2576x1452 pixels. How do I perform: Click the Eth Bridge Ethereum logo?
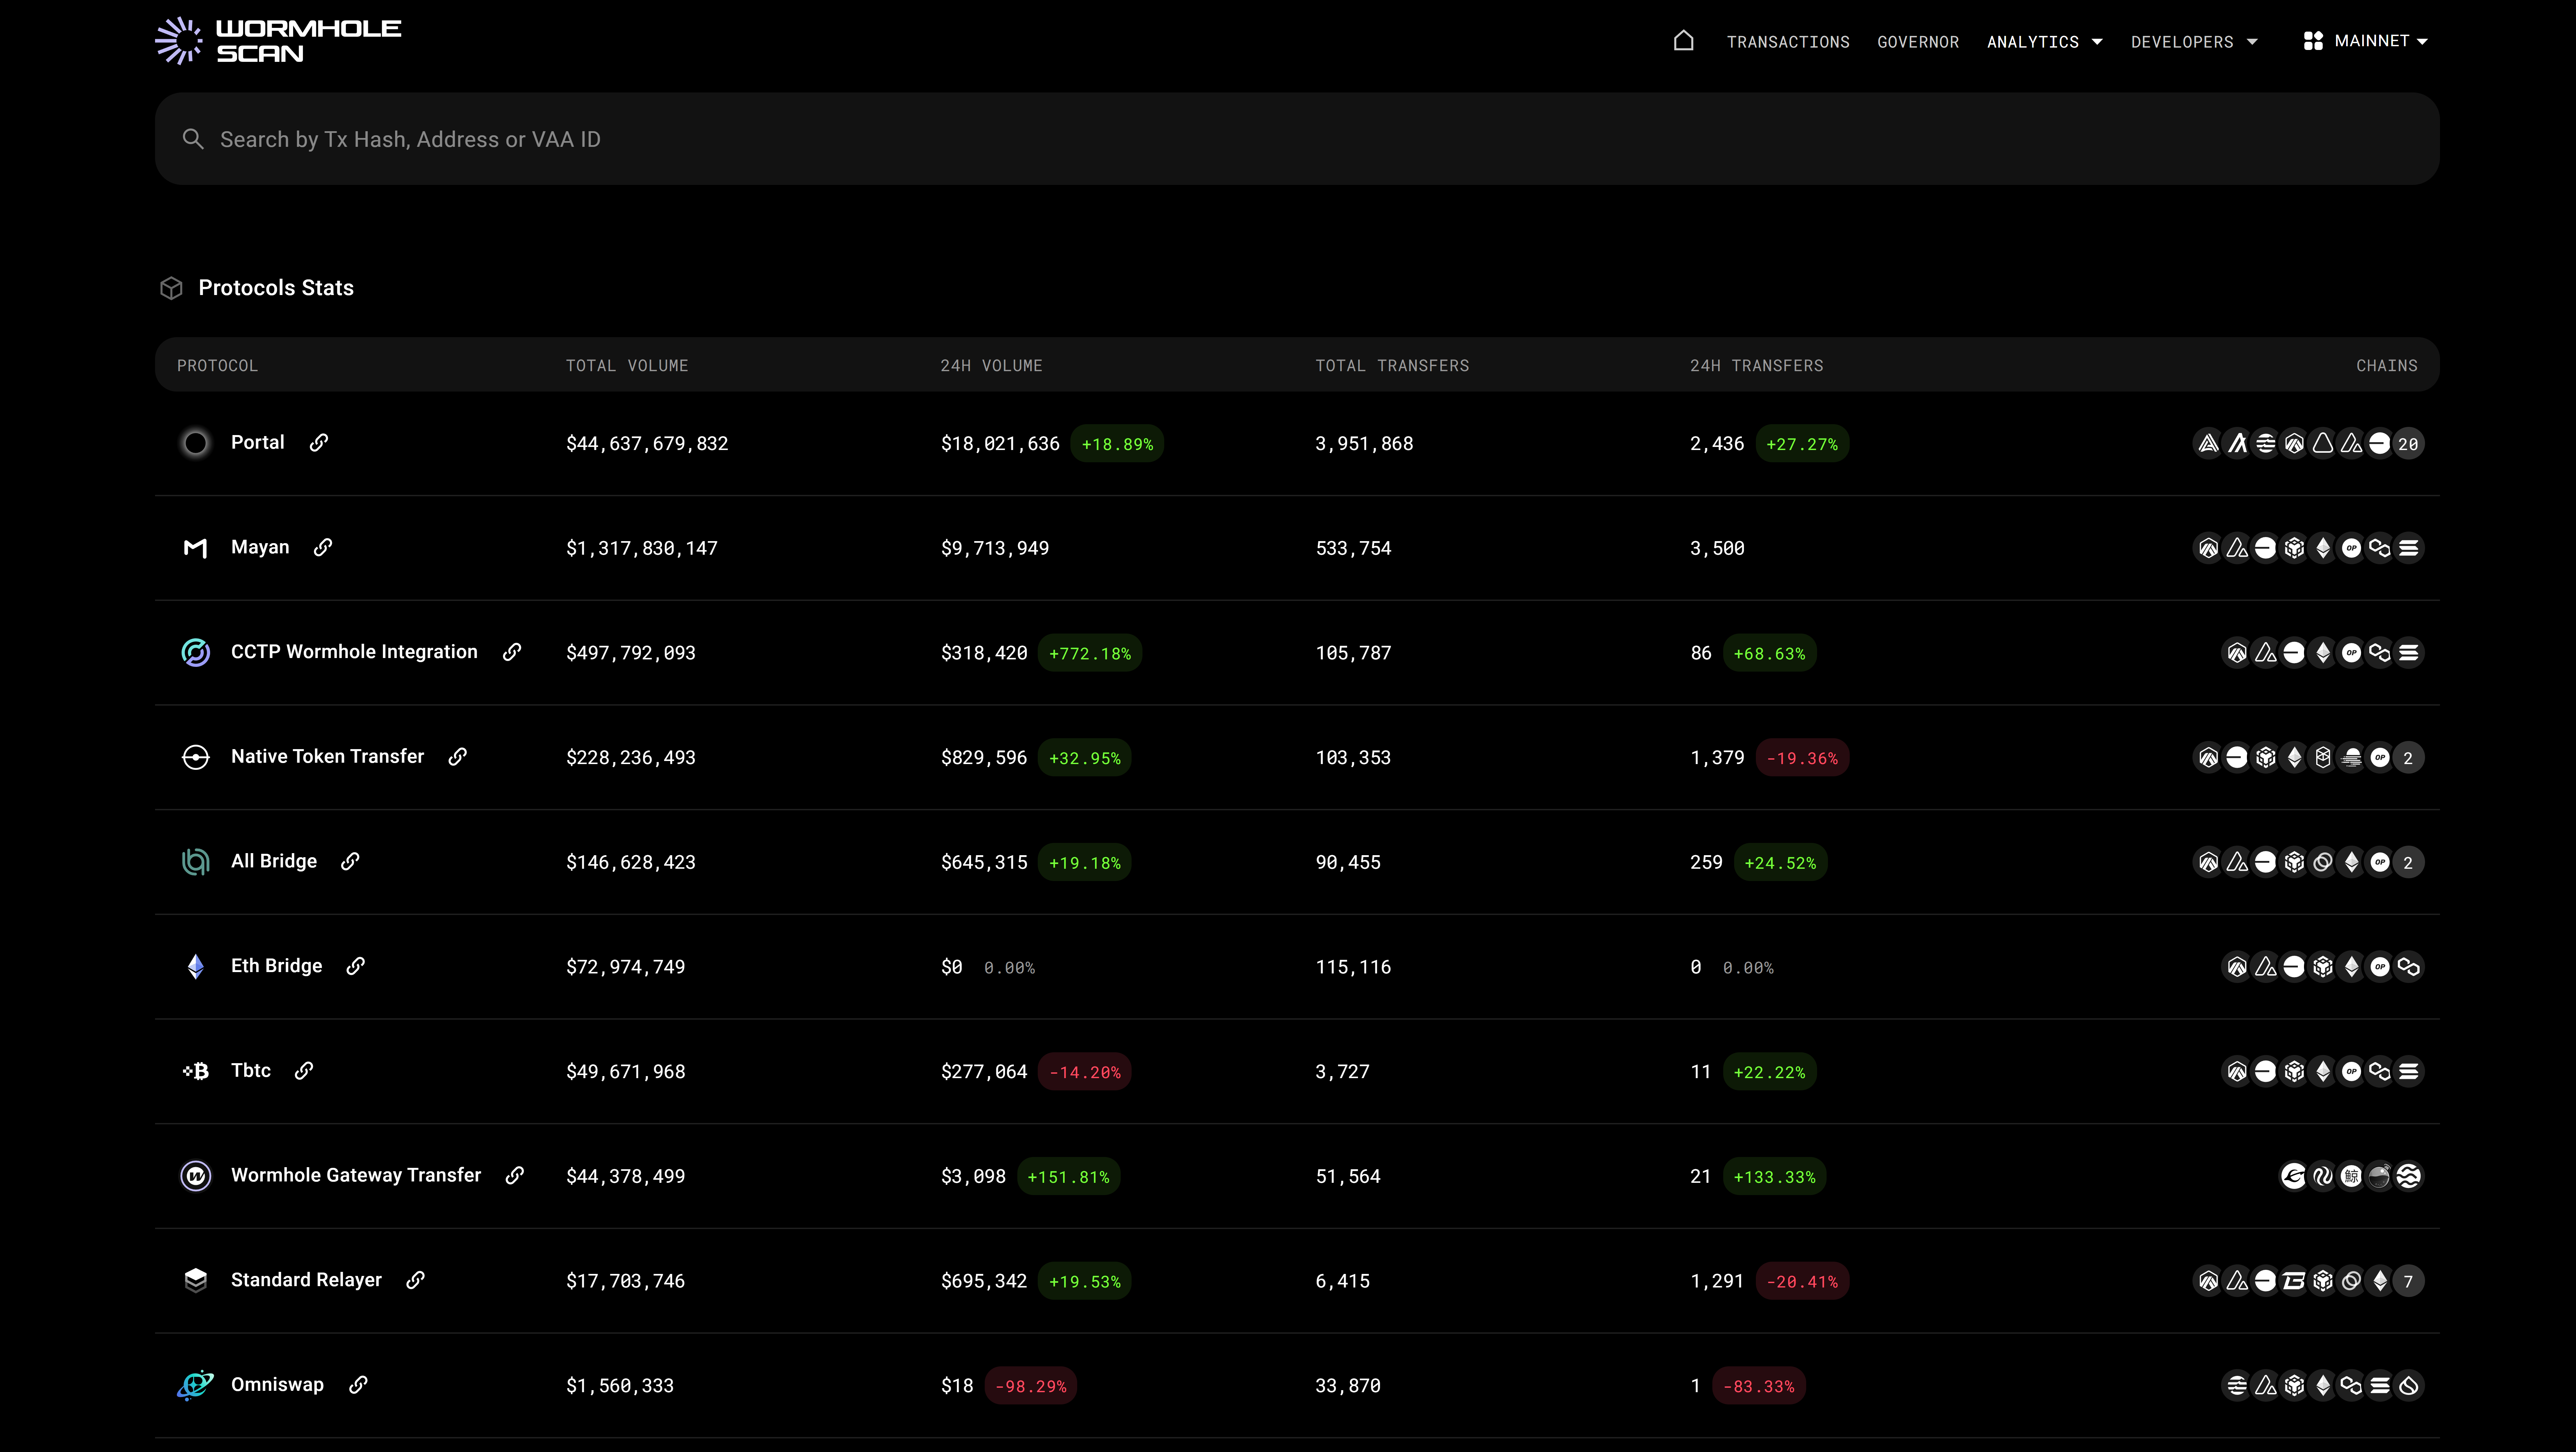click(196, 966)
